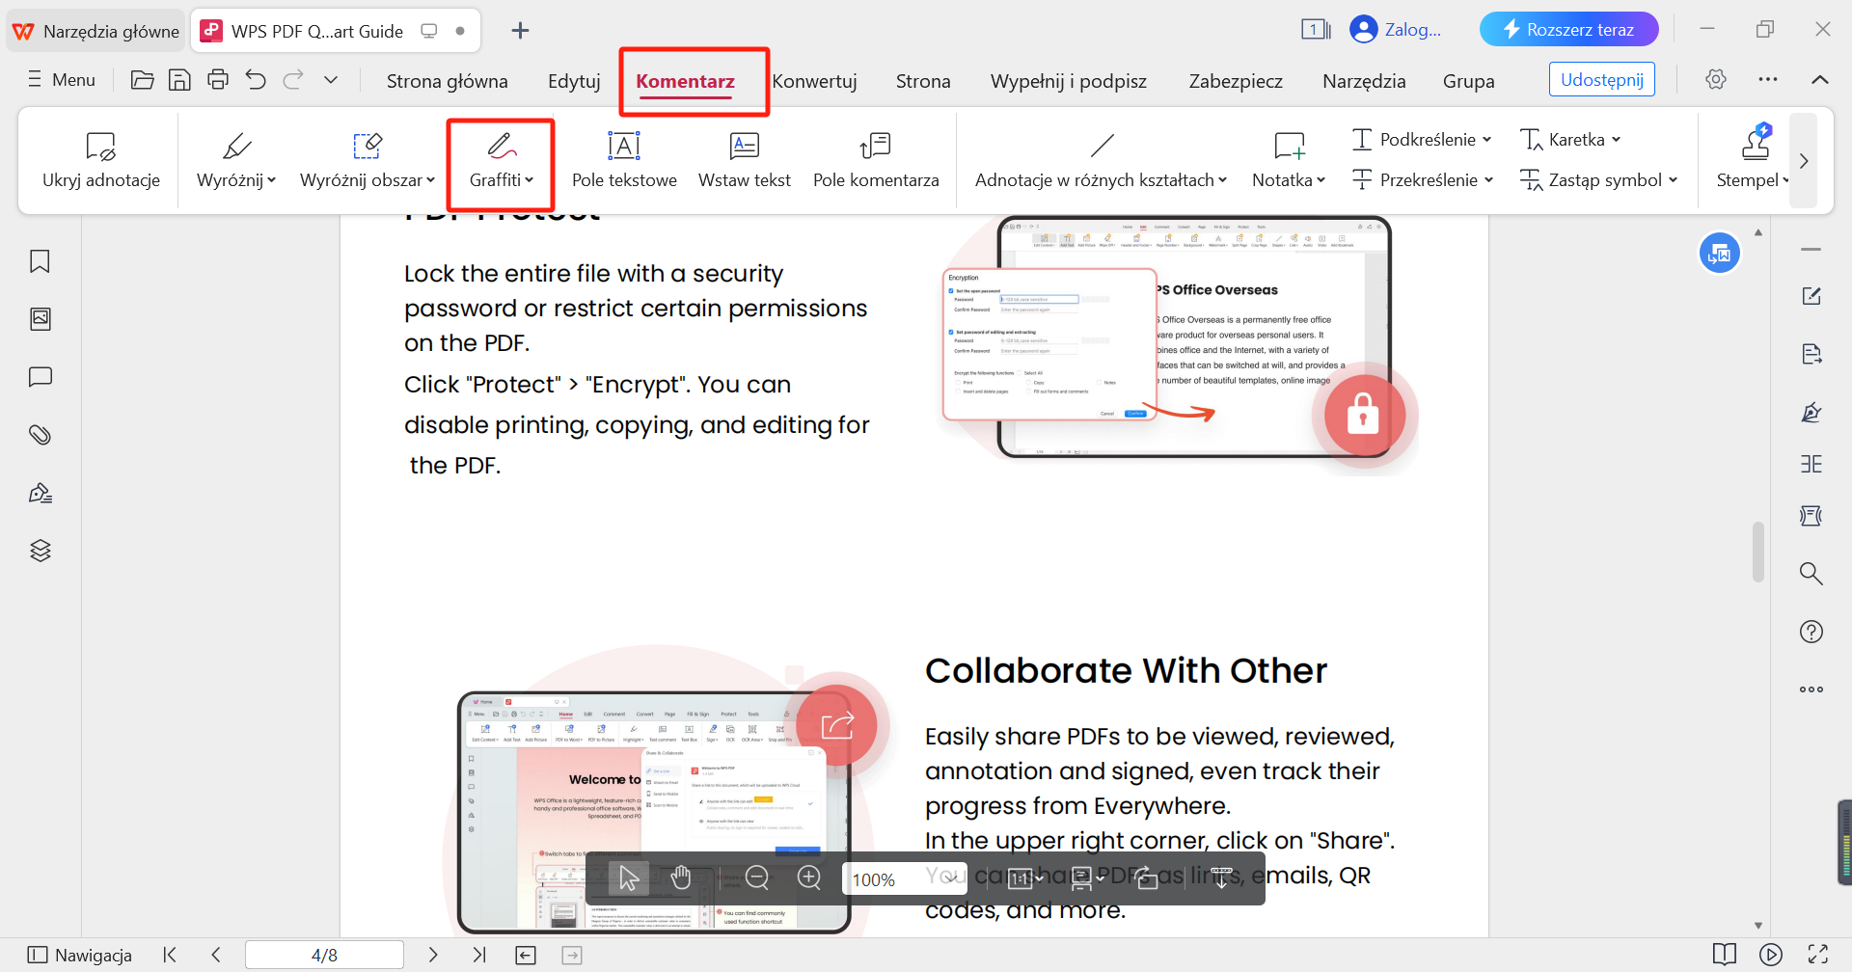Image resolution: width=1852 pixels, height=972 pixels.
Task: Open the attachments paperclip panel
Action: click(x=40, y=435)
